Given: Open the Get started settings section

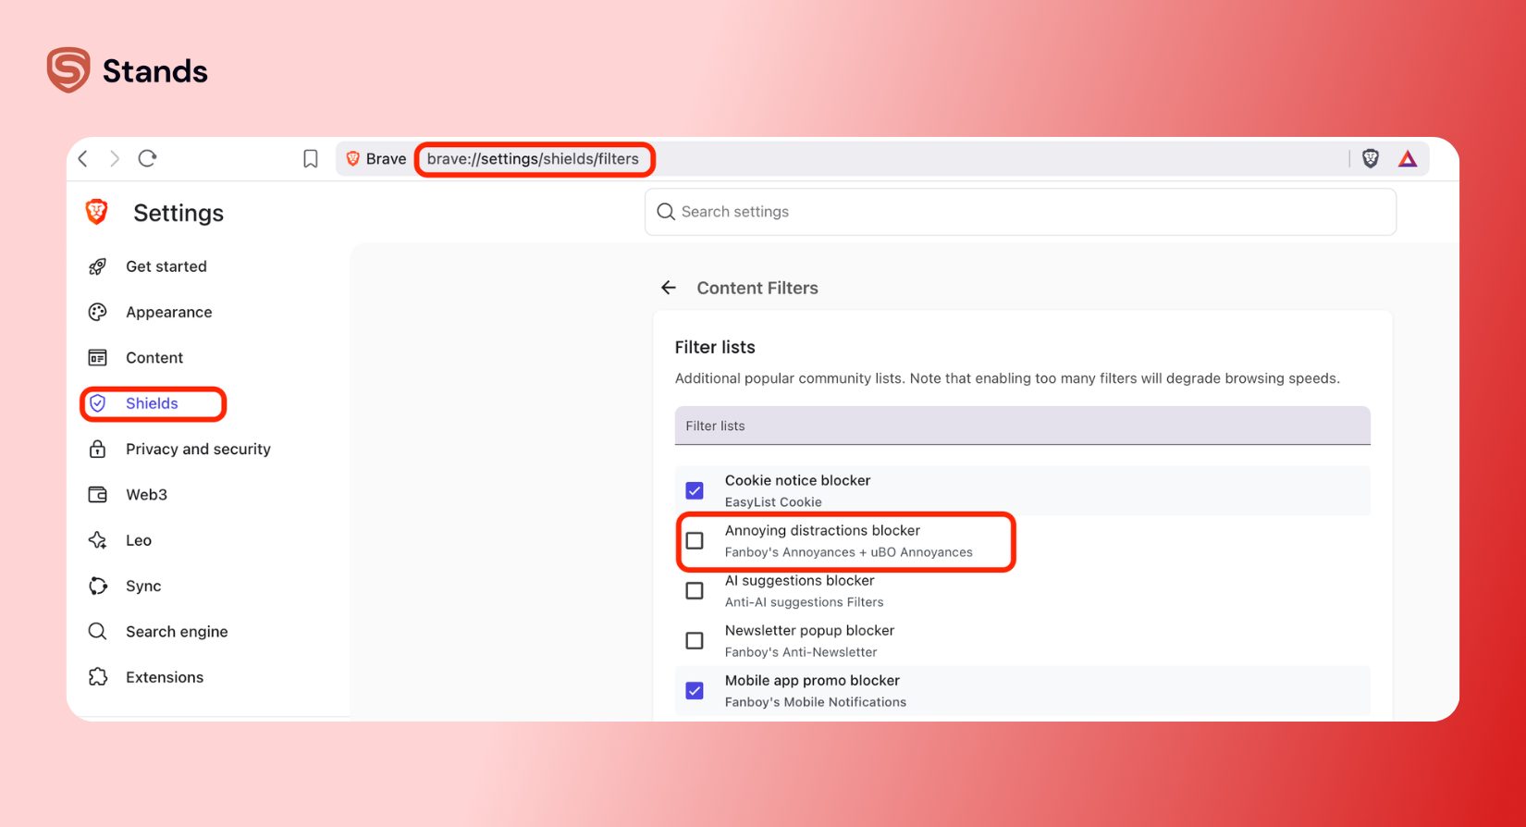Looking at the screenshot, I should 166,266.
